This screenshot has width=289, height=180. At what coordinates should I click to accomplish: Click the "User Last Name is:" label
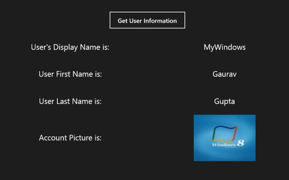(70, 101)
